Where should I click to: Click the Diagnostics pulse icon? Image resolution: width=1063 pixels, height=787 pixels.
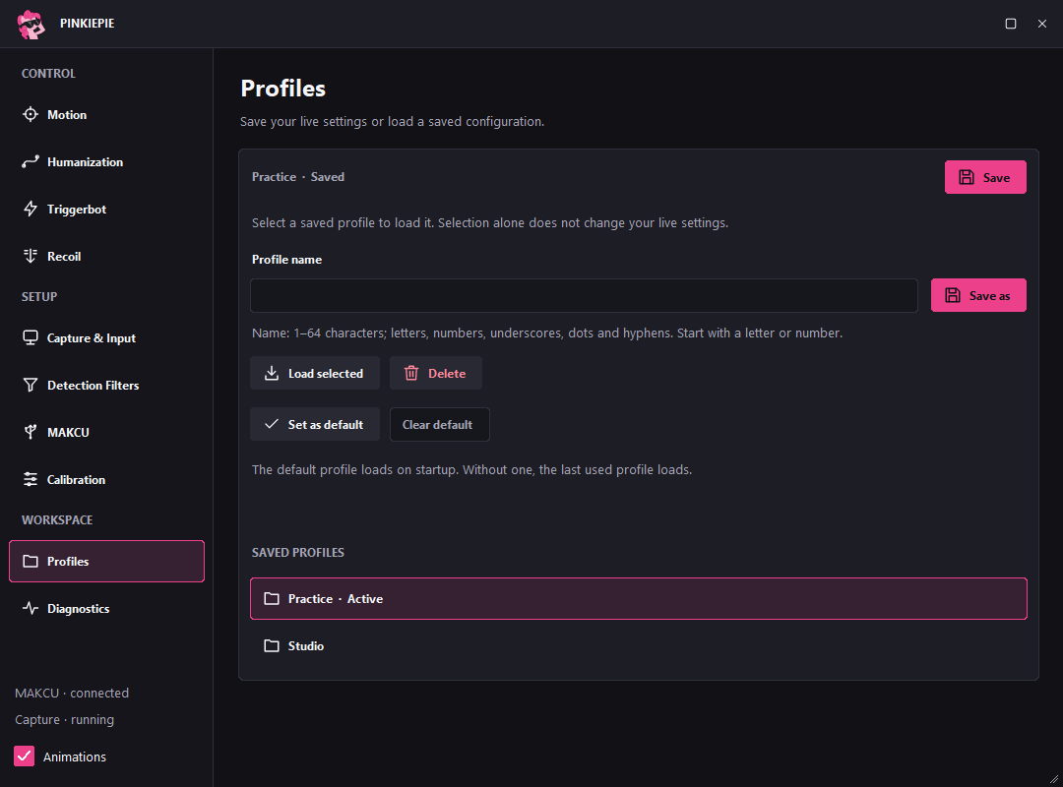click(x=31, y=608)
